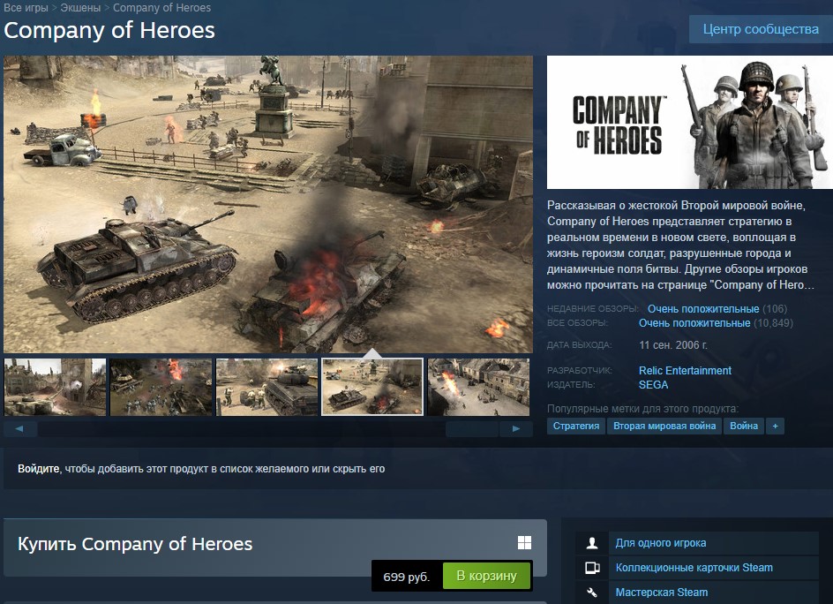Open Relic Entertainment developer page
Image resolution: width=833 pixels, height=604 pixels.
[x=685, y=371]
